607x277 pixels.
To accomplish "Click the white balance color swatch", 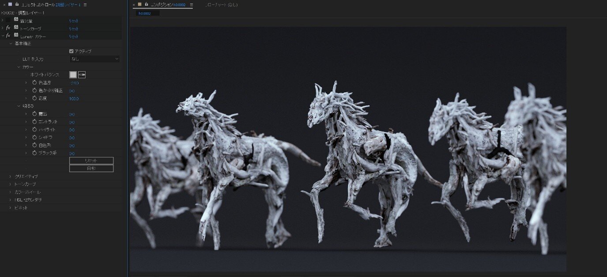I will pos(73,75).
